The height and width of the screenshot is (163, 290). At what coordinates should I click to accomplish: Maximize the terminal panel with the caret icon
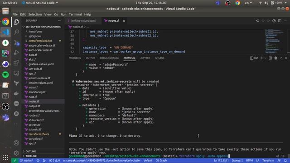281,58
